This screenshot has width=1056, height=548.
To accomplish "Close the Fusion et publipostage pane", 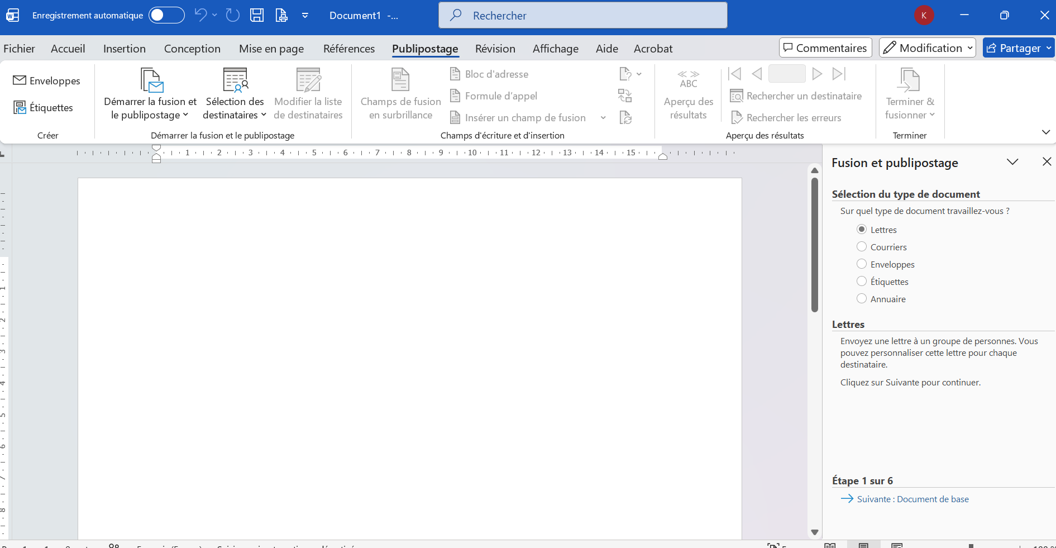I will coord(1047,161).
